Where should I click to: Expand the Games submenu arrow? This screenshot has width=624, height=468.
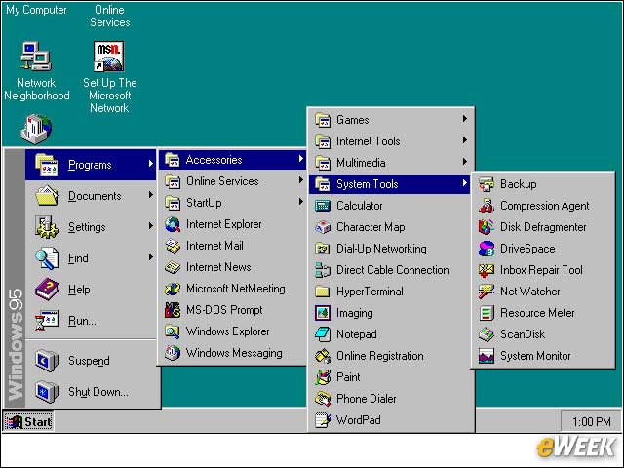pos(464,119)
